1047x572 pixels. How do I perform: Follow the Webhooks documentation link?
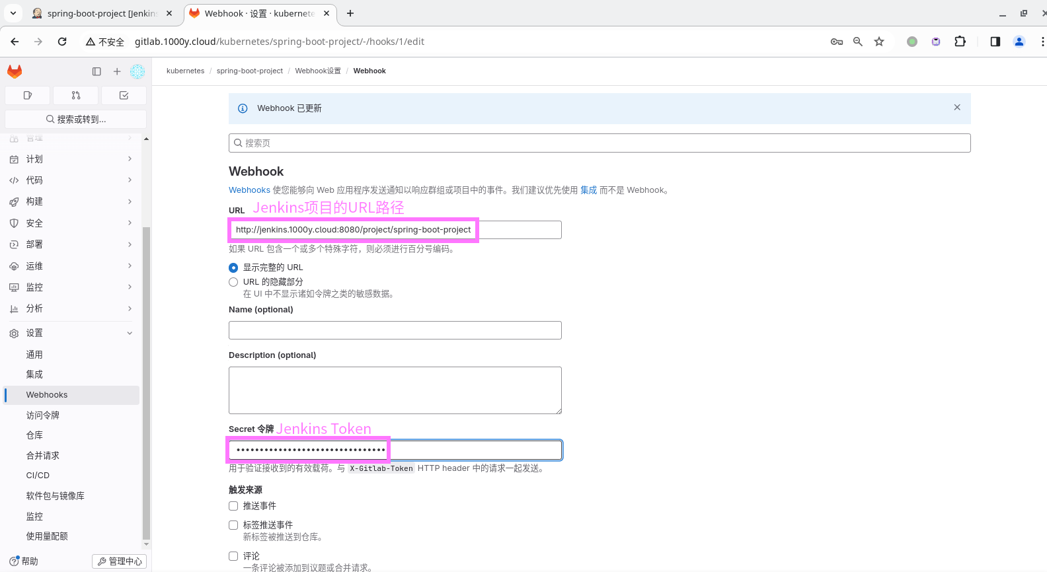click(x=249, y=190)
